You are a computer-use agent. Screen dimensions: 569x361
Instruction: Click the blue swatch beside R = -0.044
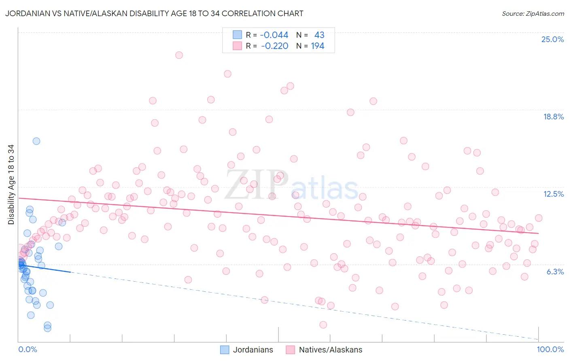tap(237, 35)
